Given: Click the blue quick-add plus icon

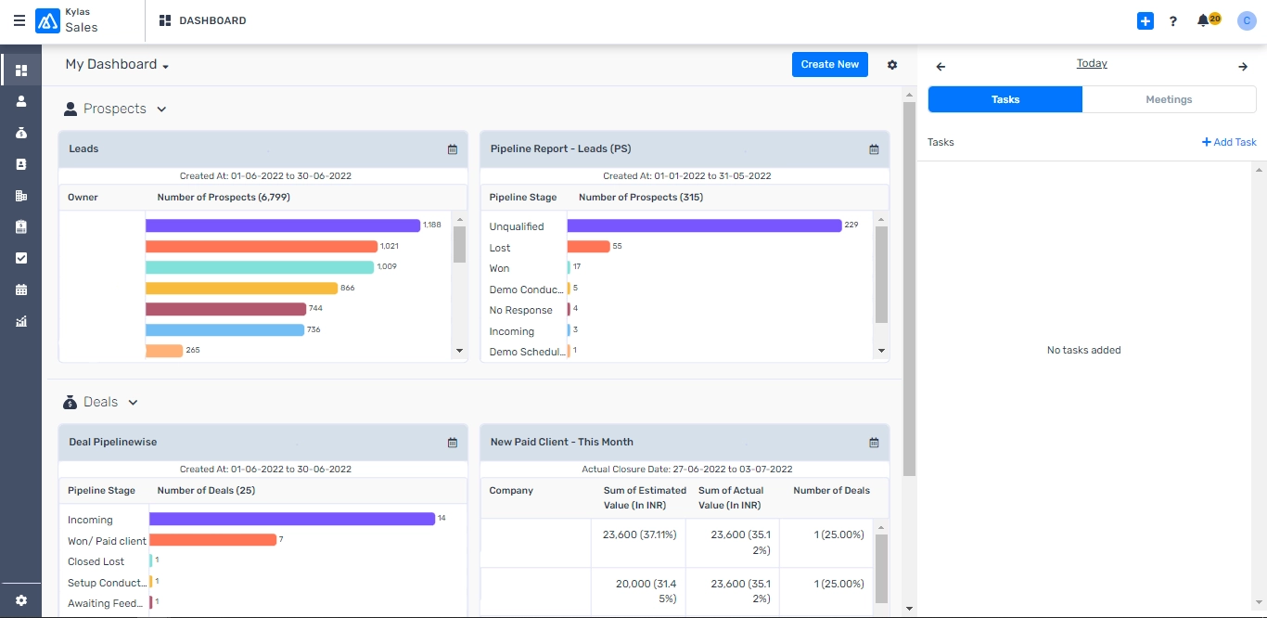Looking at the screenshot, I should click(x=1145, y=20).
